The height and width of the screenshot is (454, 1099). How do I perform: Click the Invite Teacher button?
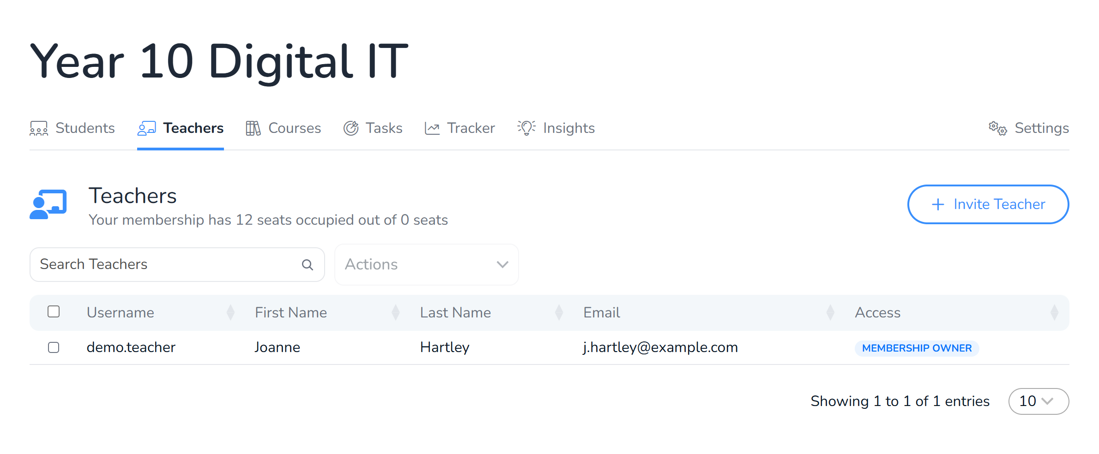pos(988,204)
